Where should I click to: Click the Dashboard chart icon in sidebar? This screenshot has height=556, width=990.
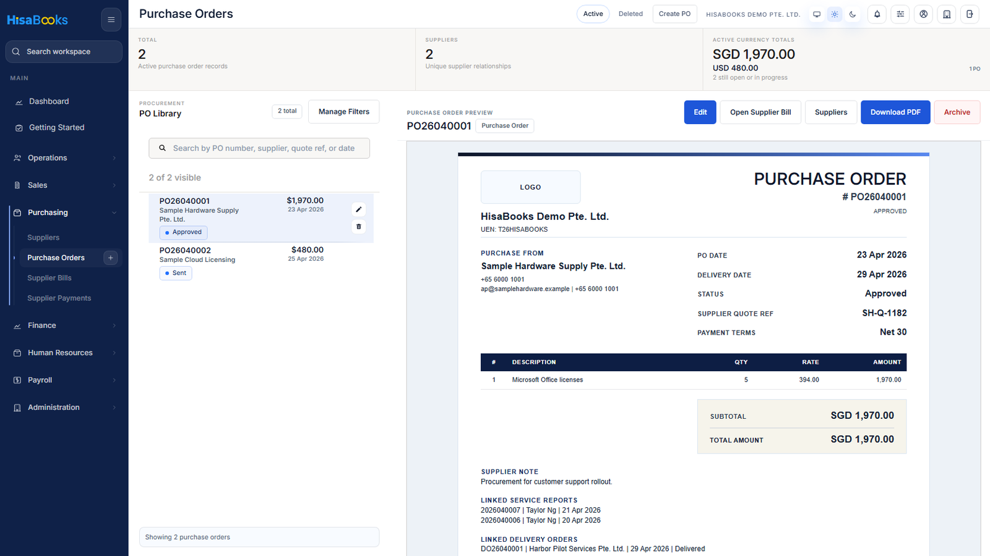[x=19, y=102]
